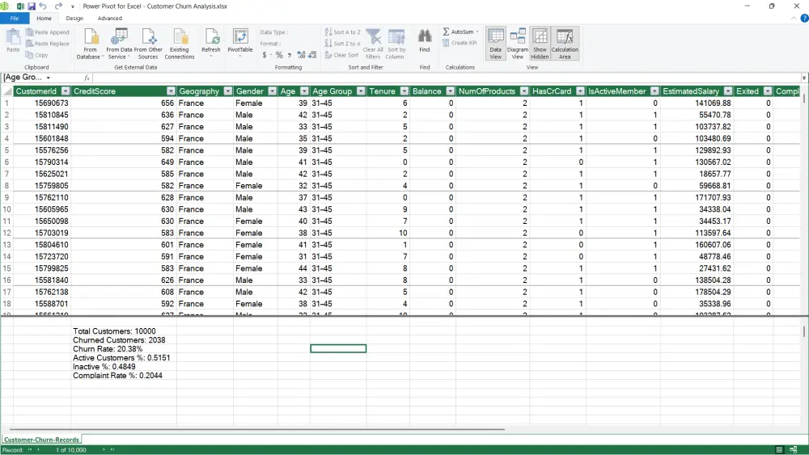Click AutoSum in Calculations group
This screenshot has height=455, width=809.
click(460, 32)
